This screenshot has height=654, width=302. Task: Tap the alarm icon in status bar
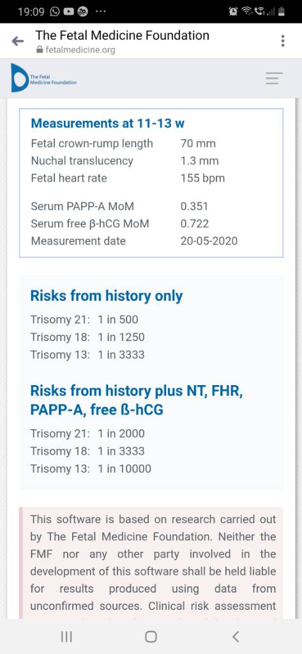[x=234, y=11]
